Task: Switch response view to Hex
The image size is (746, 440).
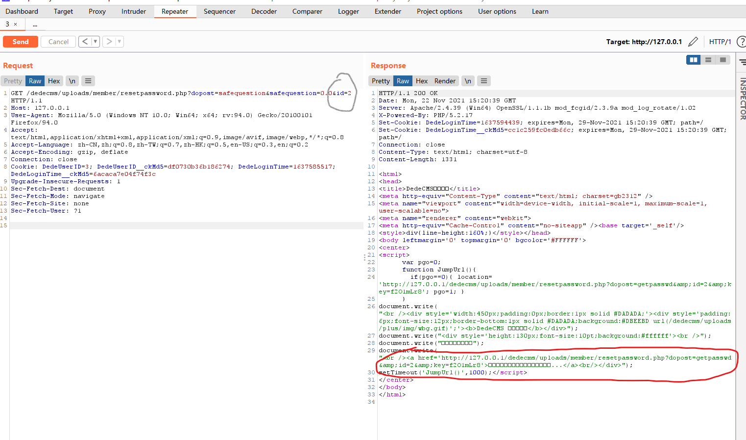Action: [x=422, y=81]
